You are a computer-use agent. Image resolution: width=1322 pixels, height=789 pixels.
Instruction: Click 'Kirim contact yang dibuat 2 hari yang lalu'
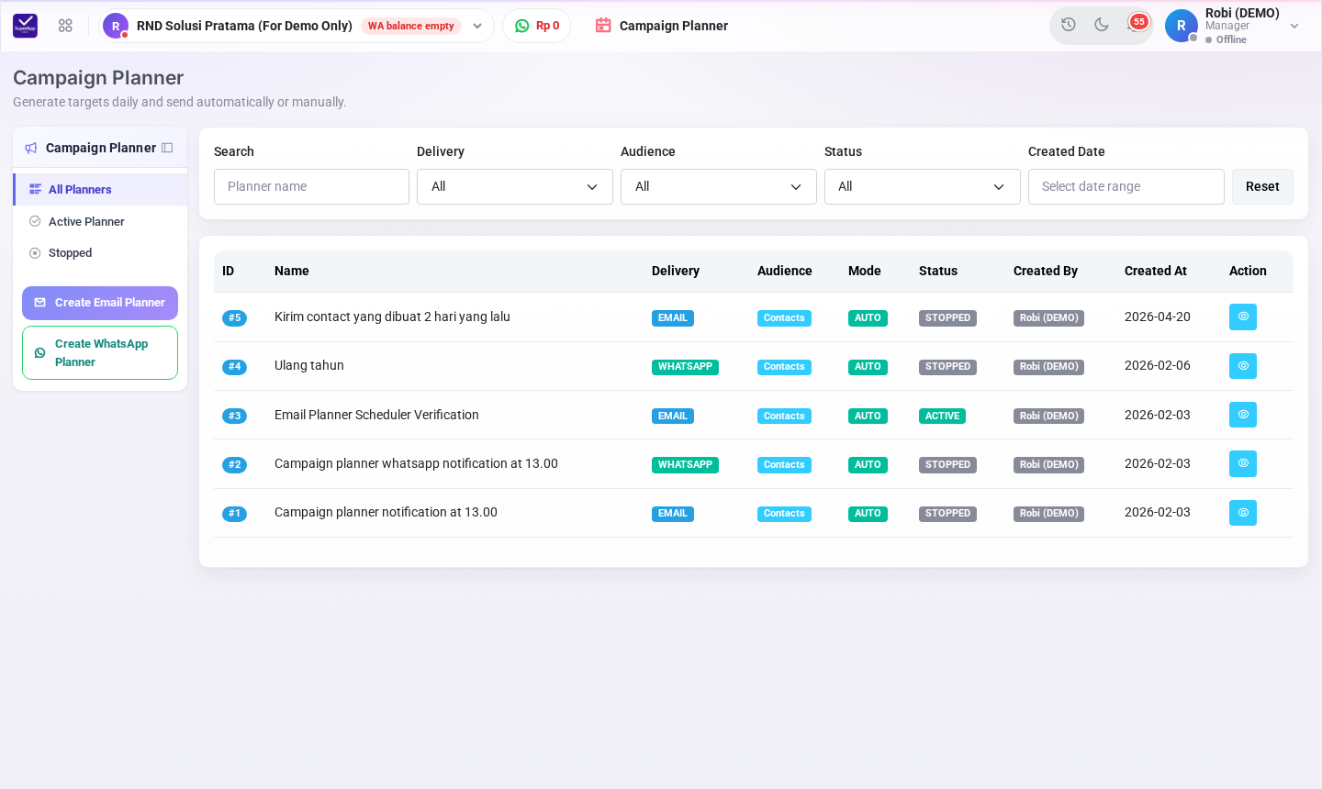(x=392, y=317)
